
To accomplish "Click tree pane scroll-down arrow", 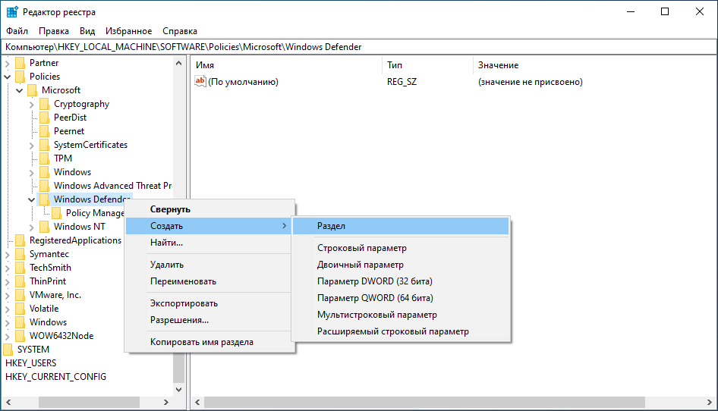I will pos(178,390).
